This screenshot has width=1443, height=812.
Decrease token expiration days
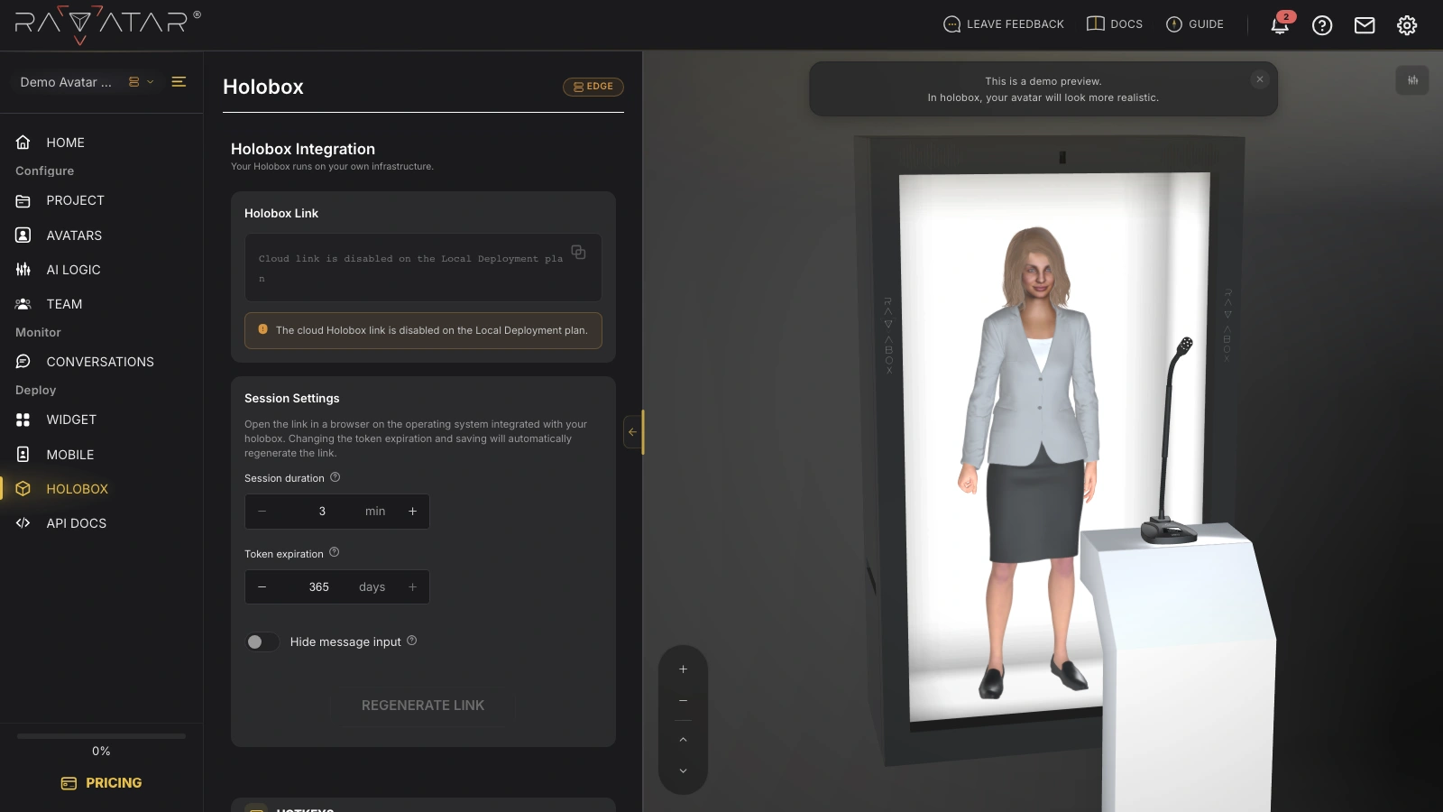(262, 587)
